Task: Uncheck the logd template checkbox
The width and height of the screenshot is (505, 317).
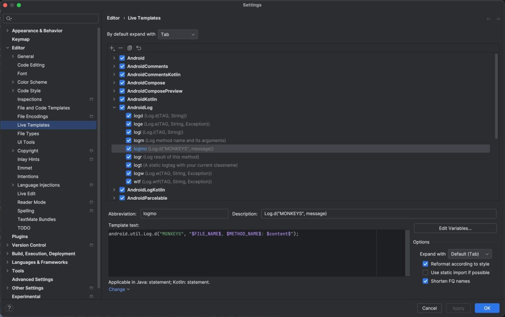Action: pos(130,115)
